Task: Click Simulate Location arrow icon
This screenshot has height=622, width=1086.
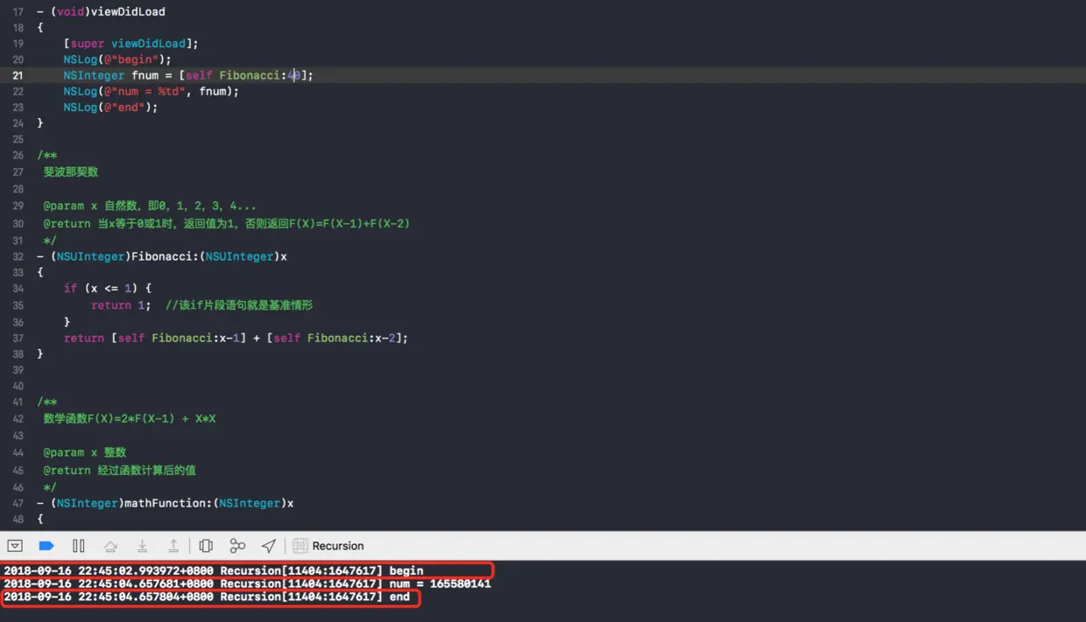Action: click(269, 546)
